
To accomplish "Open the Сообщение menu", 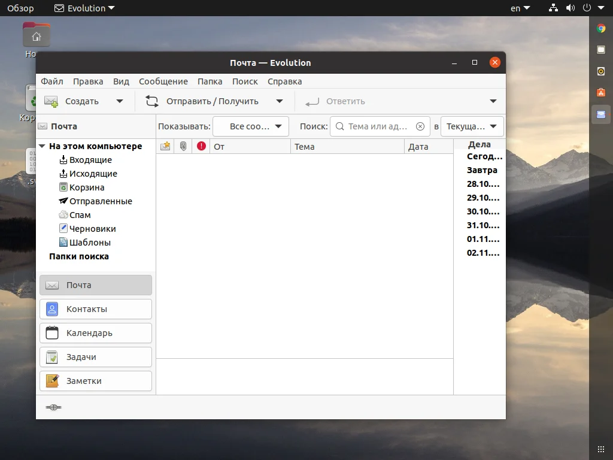I will (163, 81).
